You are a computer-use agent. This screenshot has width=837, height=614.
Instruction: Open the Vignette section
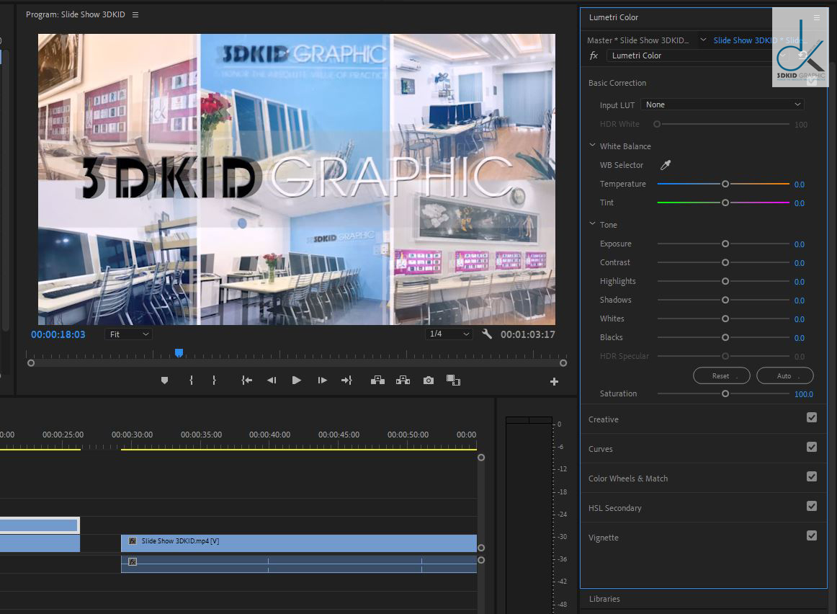(603, 538)
